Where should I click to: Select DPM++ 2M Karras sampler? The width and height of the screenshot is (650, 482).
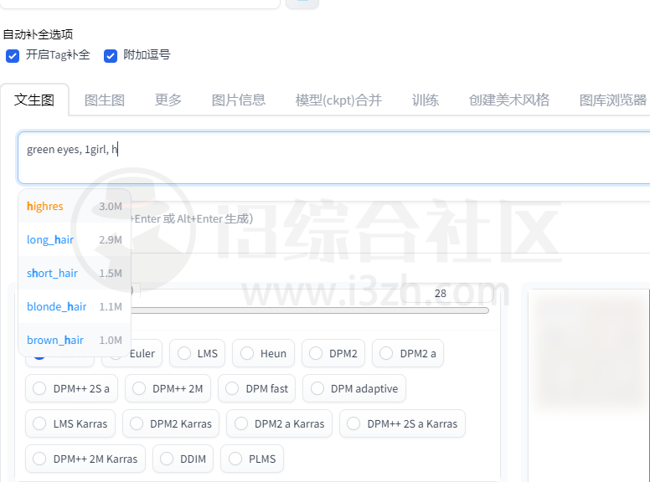click(85, 459)
